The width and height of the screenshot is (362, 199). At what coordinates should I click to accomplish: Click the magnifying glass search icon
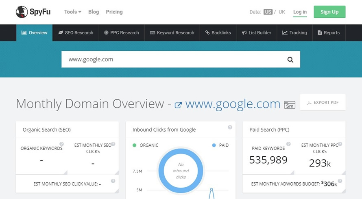(290, 60)
